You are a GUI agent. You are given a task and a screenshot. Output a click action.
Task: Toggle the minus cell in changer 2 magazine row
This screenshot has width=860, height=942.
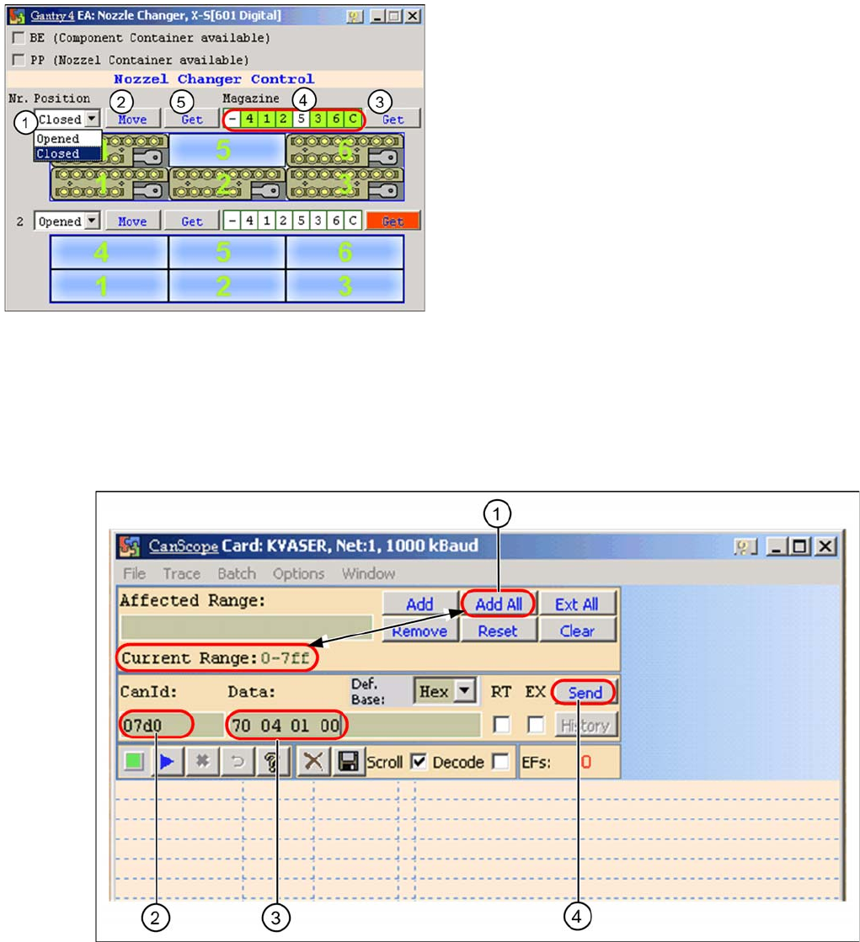point(232,221)
